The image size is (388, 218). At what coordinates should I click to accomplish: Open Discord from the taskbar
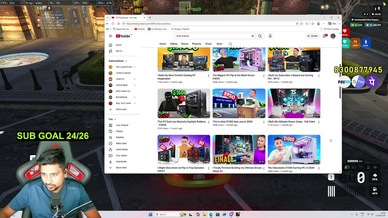(231, 214)
